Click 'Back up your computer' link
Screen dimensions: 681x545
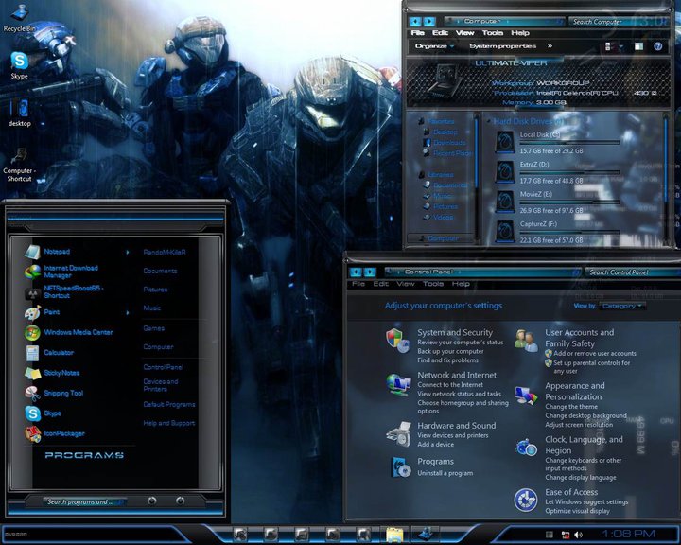point(450,351)
